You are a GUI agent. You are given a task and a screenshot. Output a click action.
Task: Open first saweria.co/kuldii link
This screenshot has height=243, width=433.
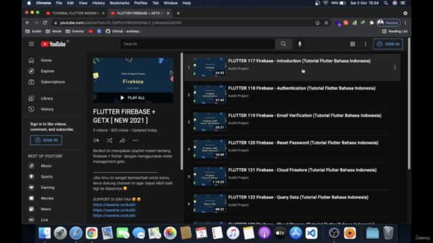click(114, 205)
